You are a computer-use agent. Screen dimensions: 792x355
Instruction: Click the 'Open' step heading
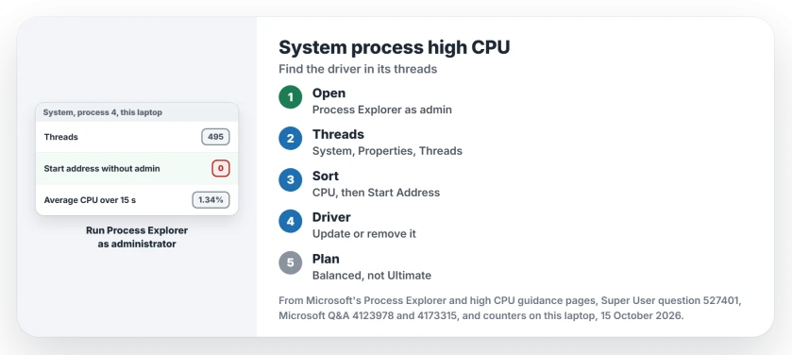(329, 93)
